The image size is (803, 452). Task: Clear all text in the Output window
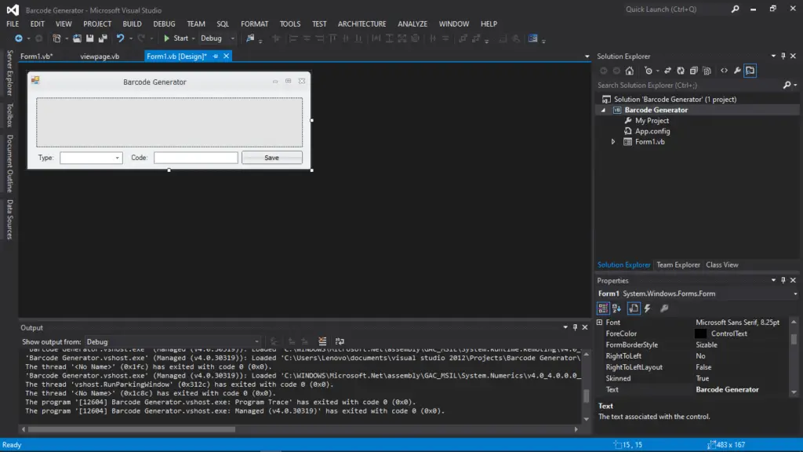pos(322,339)
